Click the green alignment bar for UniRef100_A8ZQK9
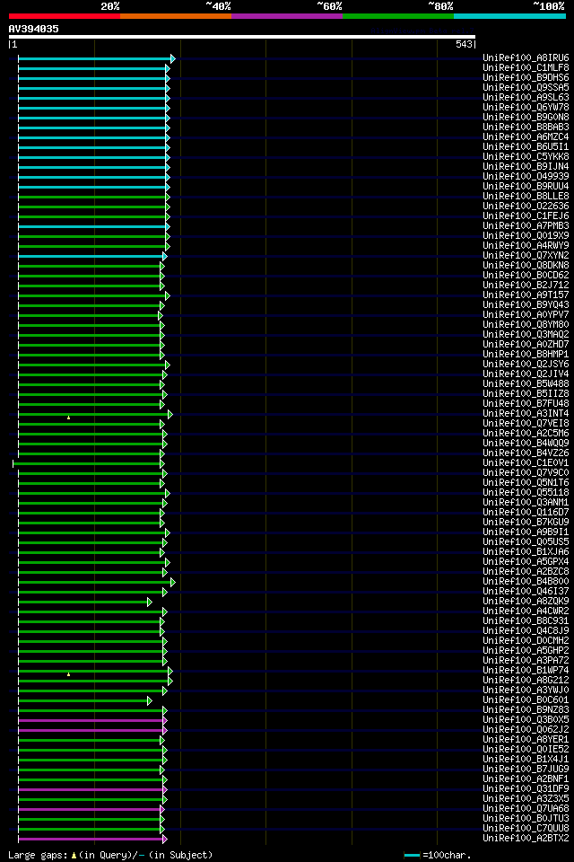574x862 pixels. coord(83,602)
